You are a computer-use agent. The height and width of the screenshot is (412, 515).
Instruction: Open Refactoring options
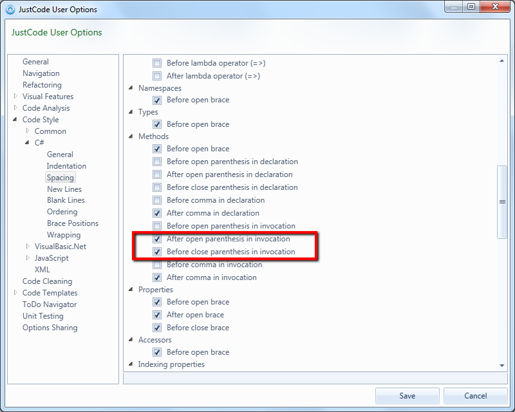pos(42,85)
